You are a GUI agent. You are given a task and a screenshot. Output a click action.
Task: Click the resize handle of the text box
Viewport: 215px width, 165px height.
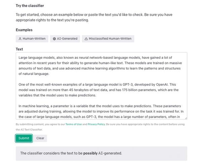tap(186, 118)
